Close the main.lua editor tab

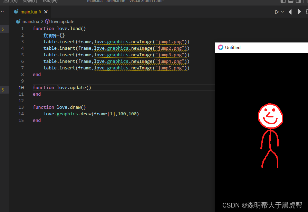tap(46, 12)
